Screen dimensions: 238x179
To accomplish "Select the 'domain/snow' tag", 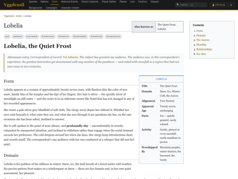I will pos(48,36).
